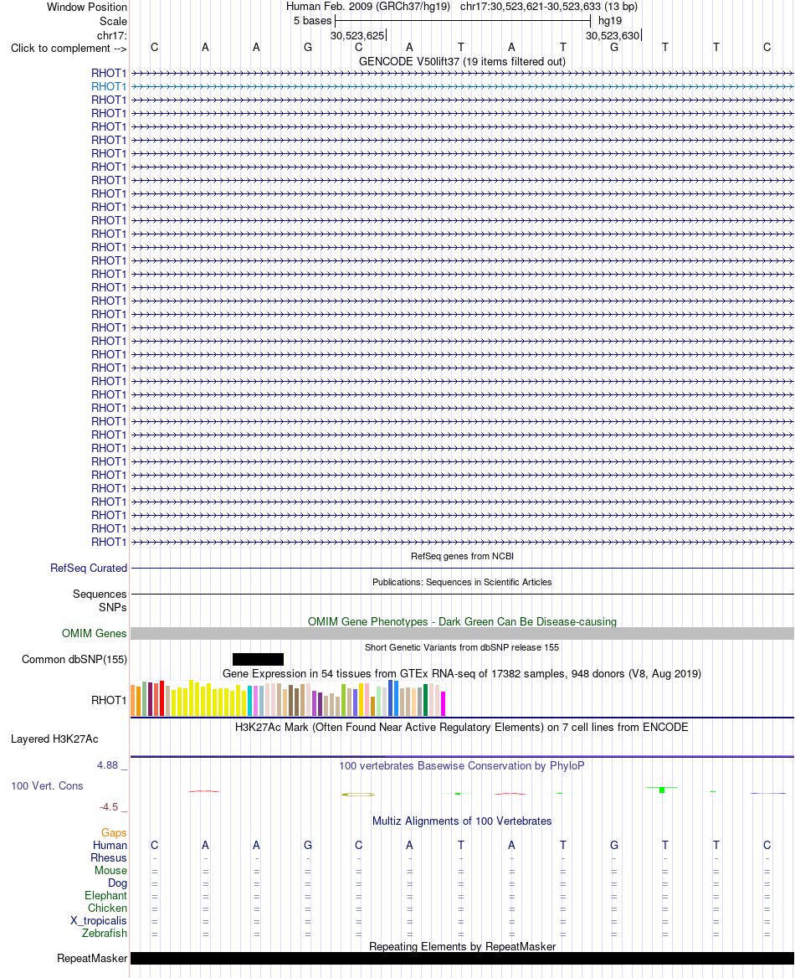Click the 'Elephant' alignment row label

tap(106, 896)
